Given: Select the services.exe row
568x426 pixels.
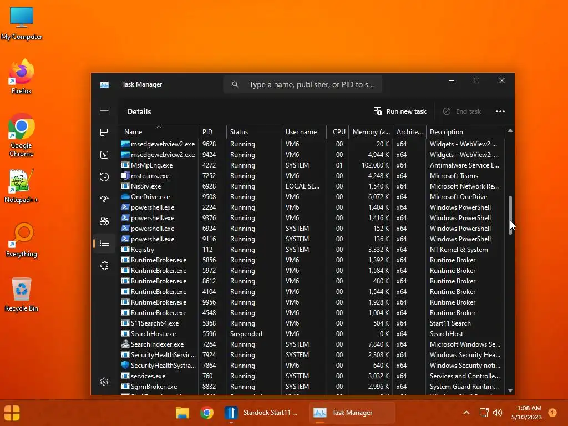Looking at the screenshot, I should (x=312, y=376).
